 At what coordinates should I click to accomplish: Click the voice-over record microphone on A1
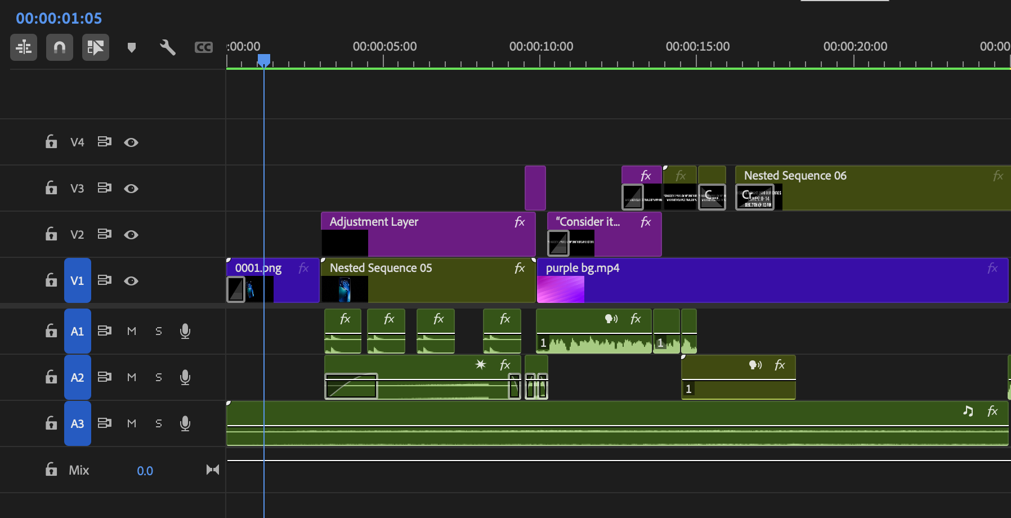[x=185, y=331]
